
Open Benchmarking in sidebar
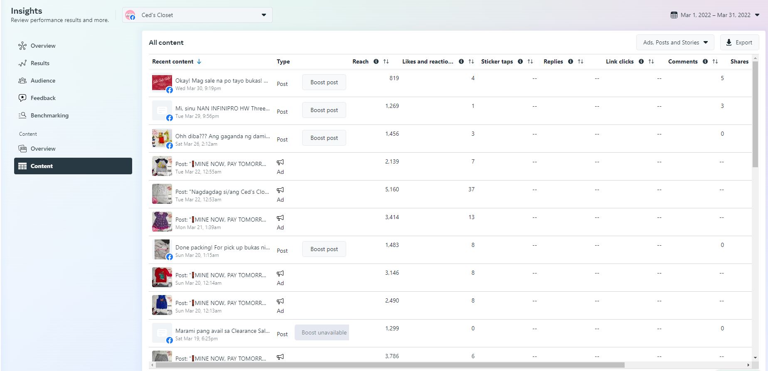pyautogui.click(x=49, y=115)
